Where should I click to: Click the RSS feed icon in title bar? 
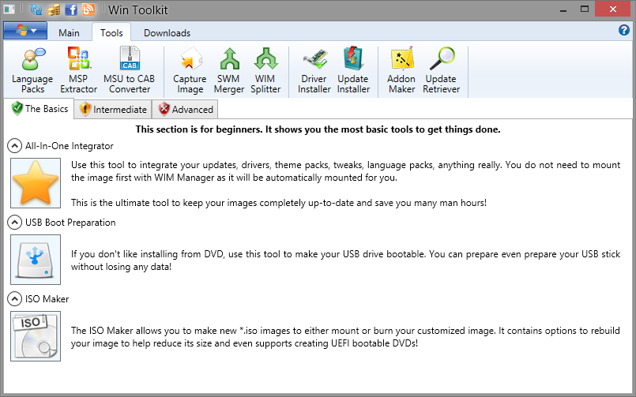tap(88, 9)
